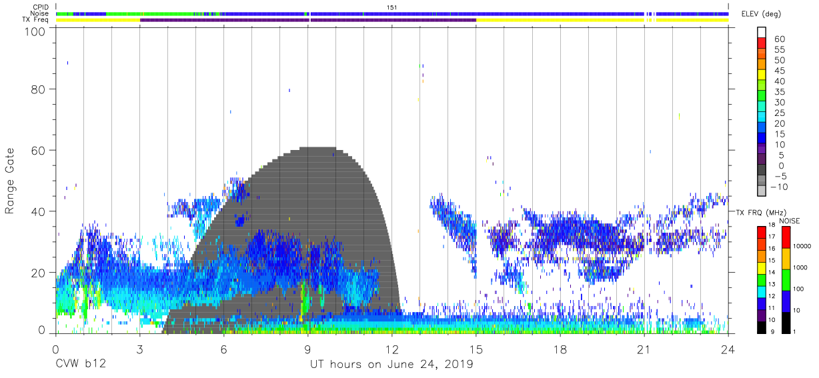This screenshot has height=378, width=819.
Task: Click the TX Freq row label
Action: pyautogui.click(x=36, y=20)
